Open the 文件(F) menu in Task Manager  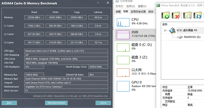pos(119,6)
